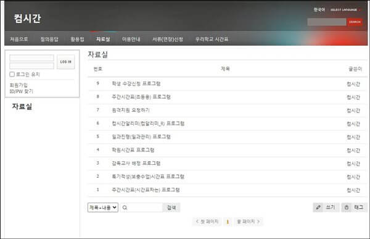Click 컴시간 author in row 1

[x=353, y=190]
